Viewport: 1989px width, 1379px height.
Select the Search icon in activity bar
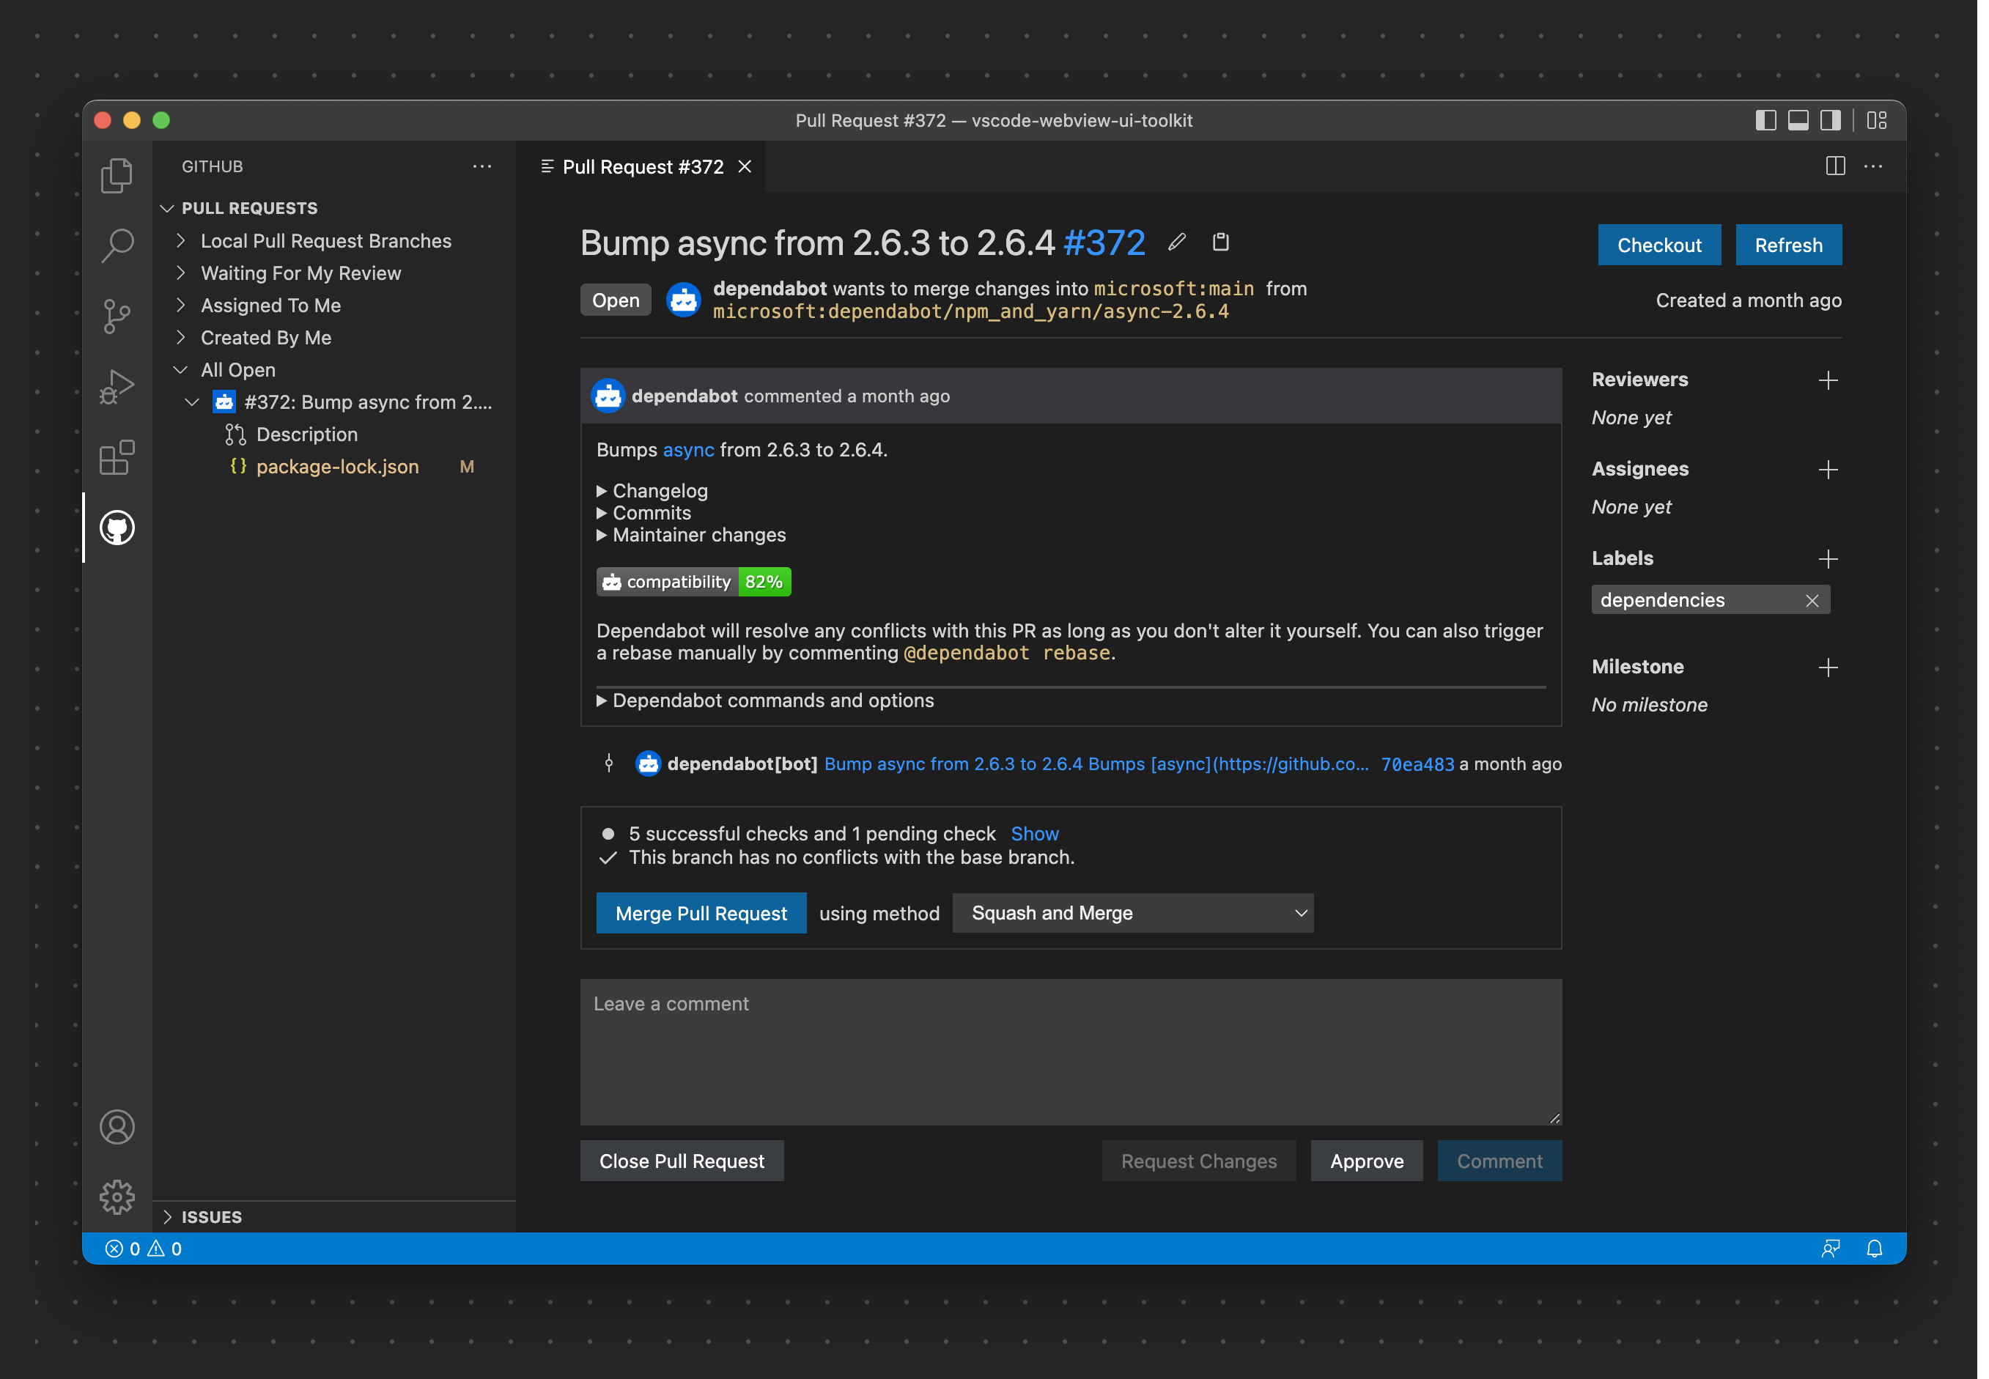pos(117,245)
